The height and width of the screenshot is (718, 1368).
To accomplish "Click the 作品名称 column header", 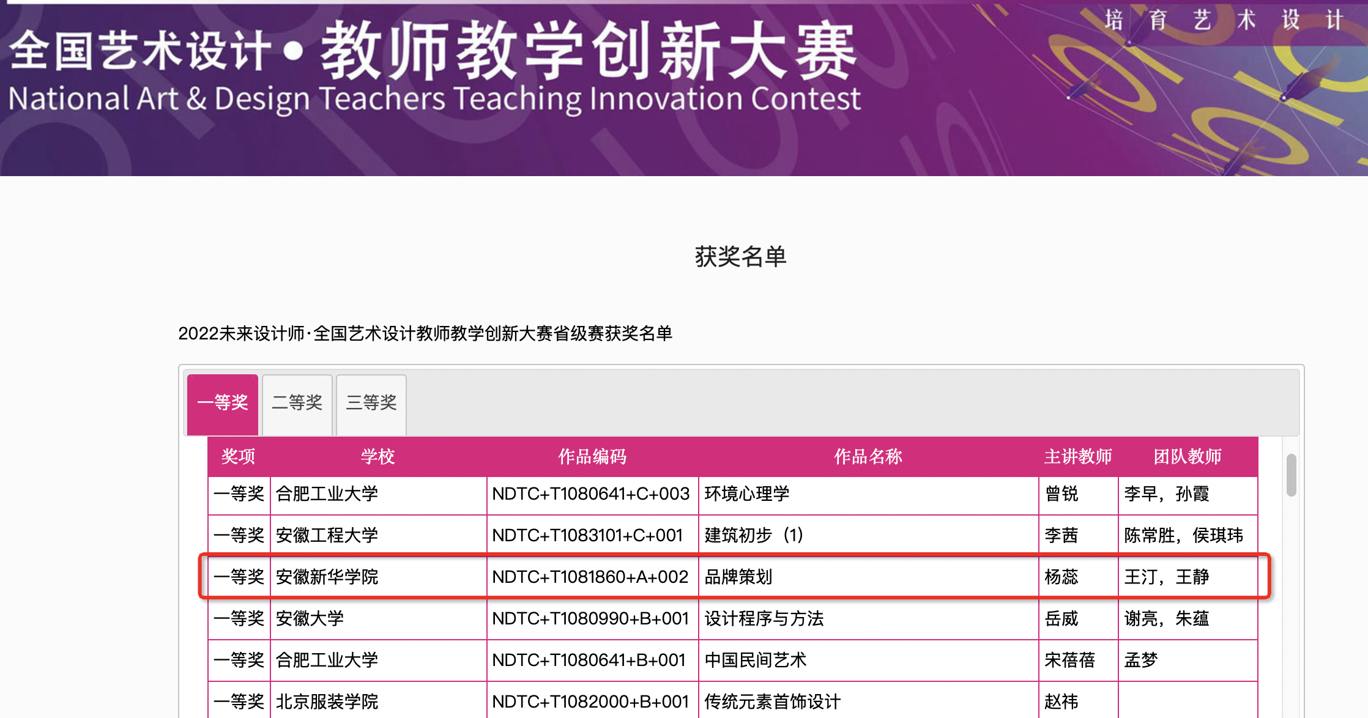I will tap(868, 457).
